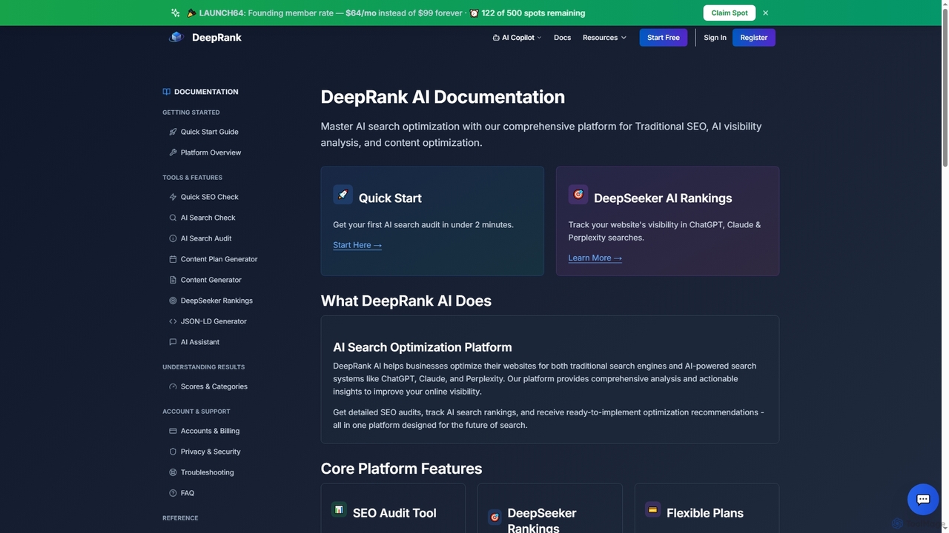Expand the Resources dropdown menu
949x533 pixels.
tap(604, 38)
